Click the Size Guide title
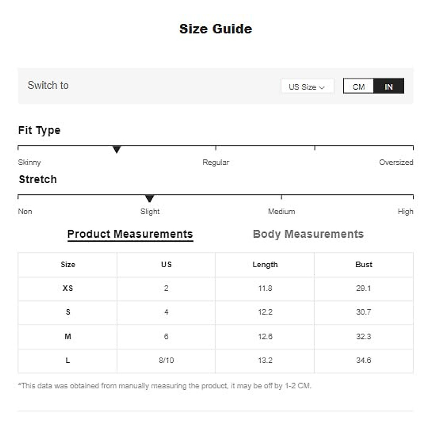 coord(216,29)
